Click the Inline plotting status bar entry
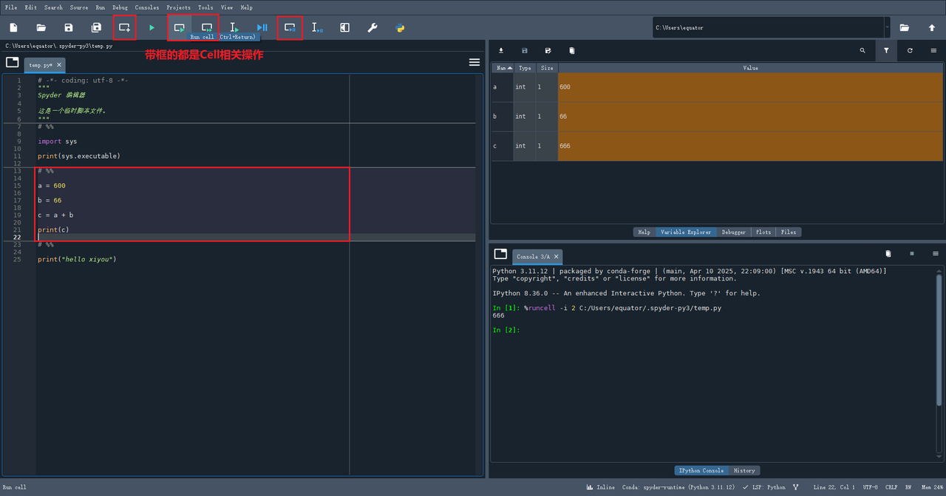 tap(600, 487)
